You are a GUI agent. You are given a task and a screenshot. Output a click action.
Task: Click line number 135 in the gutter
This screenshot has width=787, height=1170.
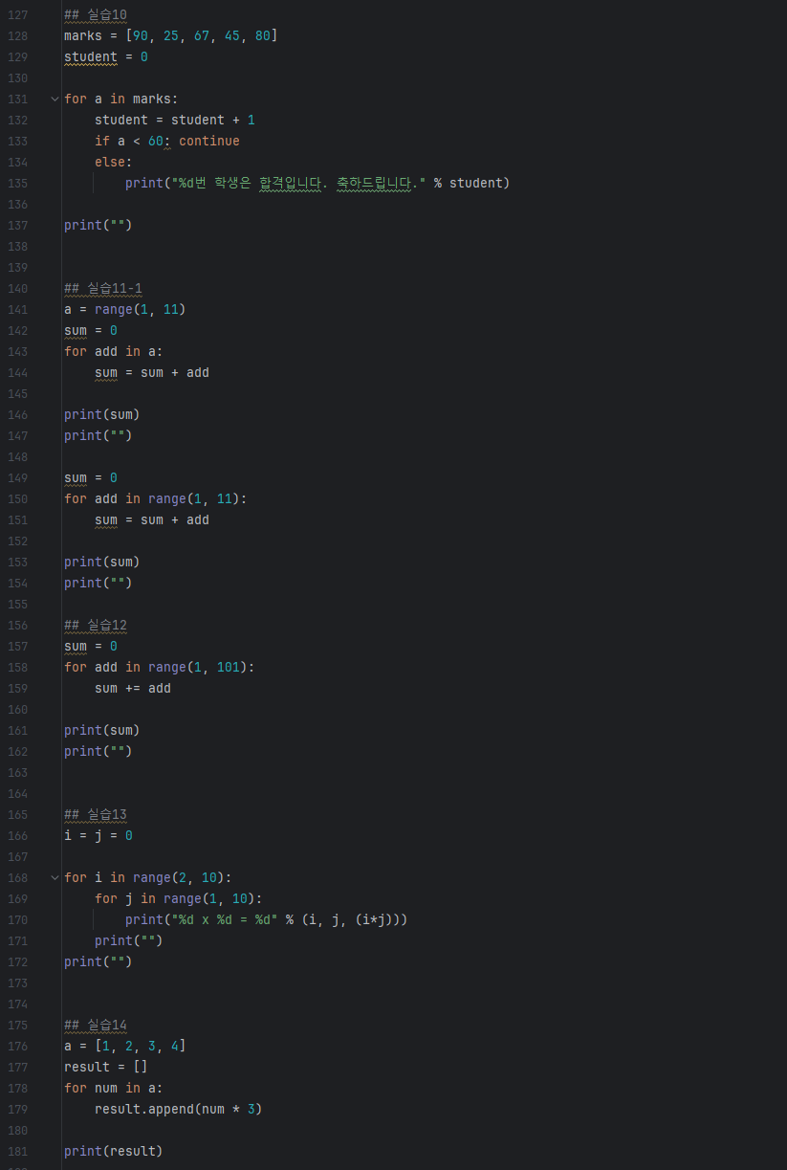(x=17, y=183)
